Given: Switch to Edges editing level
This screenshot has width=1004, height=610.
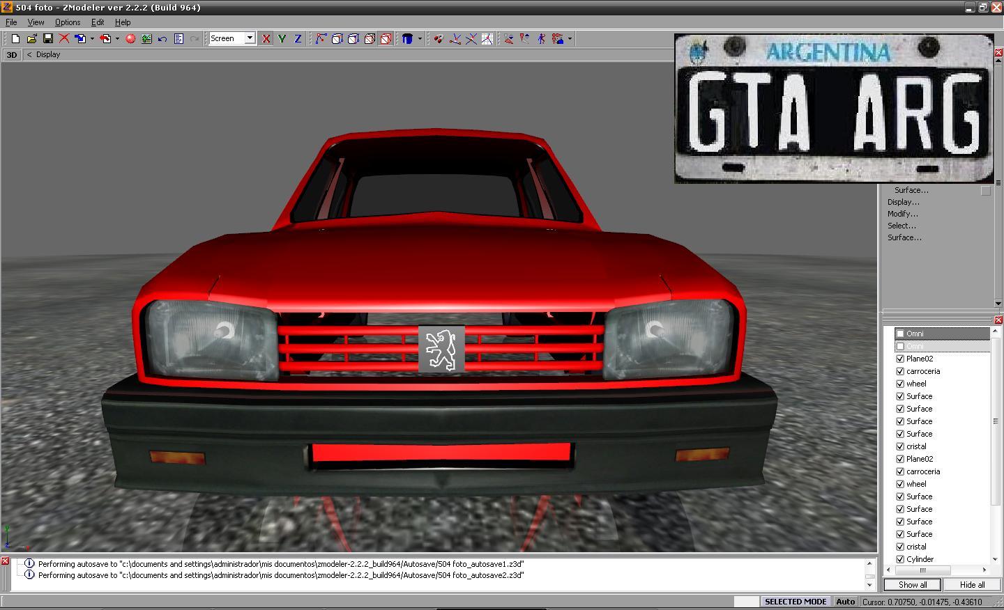Looking at the screenshot, I should click(337, 39).
